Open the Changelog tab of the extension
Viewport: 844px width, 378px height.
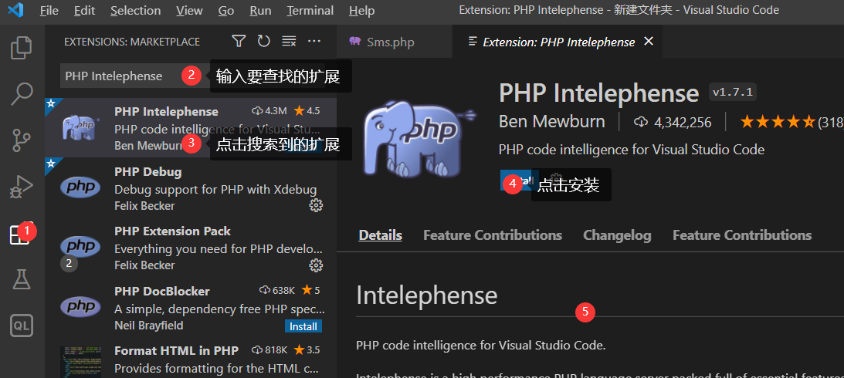coord(617,235)
